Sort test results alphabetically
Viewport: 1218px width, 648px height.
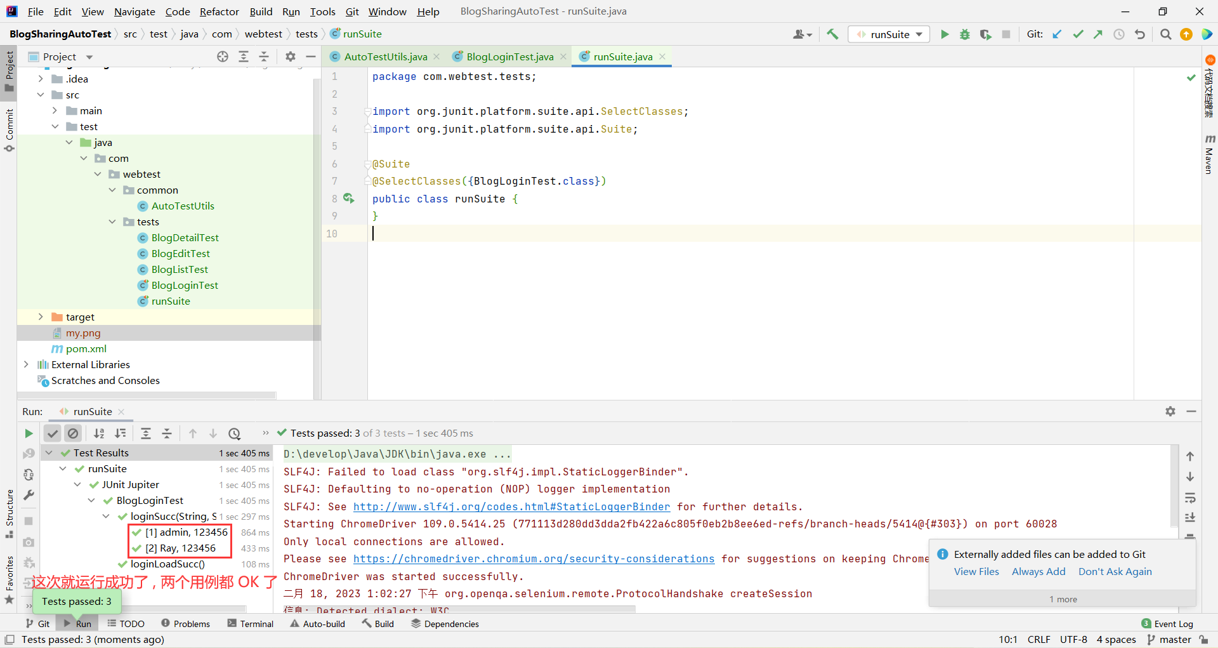(x=99, y=433)
